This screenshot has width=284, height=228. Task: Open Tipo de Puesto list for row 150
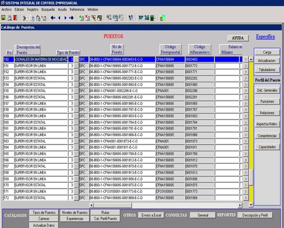click(77, 59)
